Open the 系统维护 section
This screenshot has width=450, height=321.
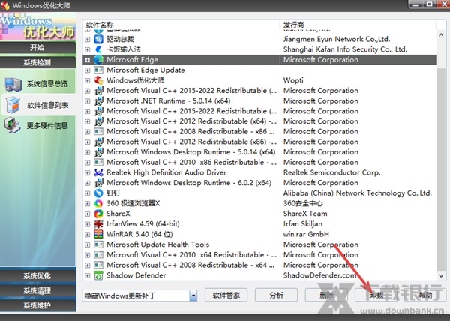point(37,305)
